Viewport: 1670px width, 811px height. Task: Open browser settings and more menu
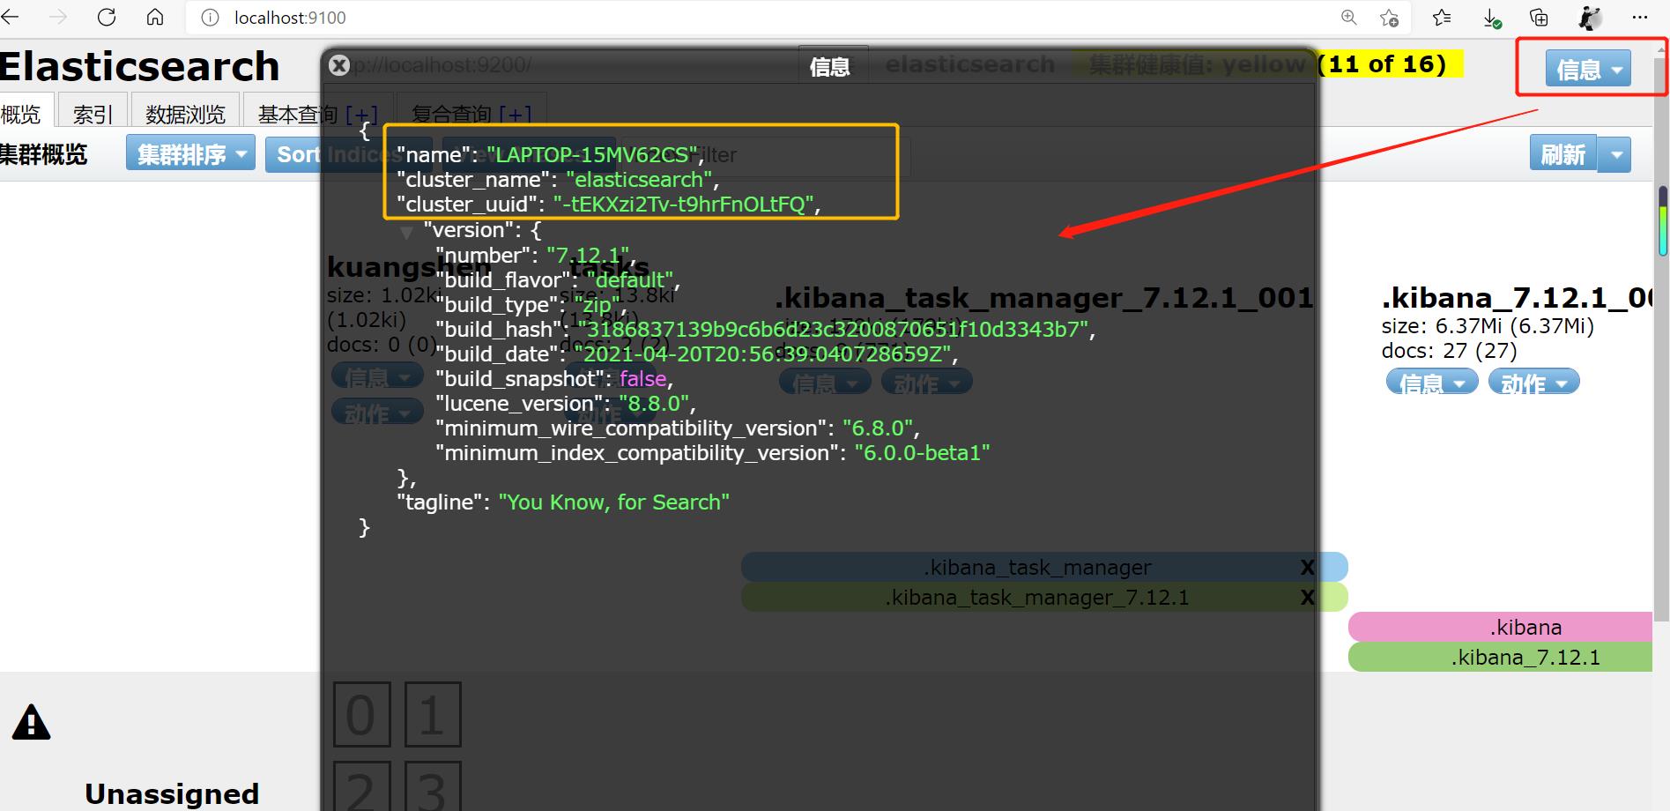point(1639,18)
